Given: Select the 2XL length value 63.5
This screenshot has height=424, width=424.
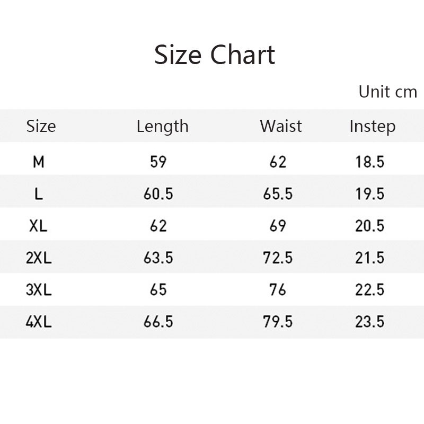Looking at the screenshot, I should (158, 258).
